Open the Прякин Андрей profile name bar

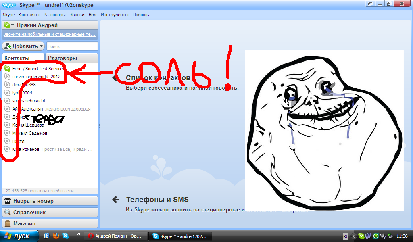(50, 25)
